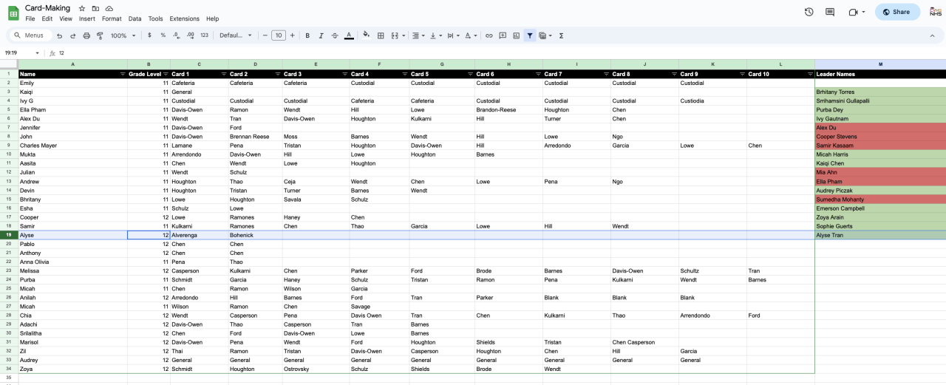Open the number format 123 menu
Viewport: 946px width, 385px height.
coord(205,35)
